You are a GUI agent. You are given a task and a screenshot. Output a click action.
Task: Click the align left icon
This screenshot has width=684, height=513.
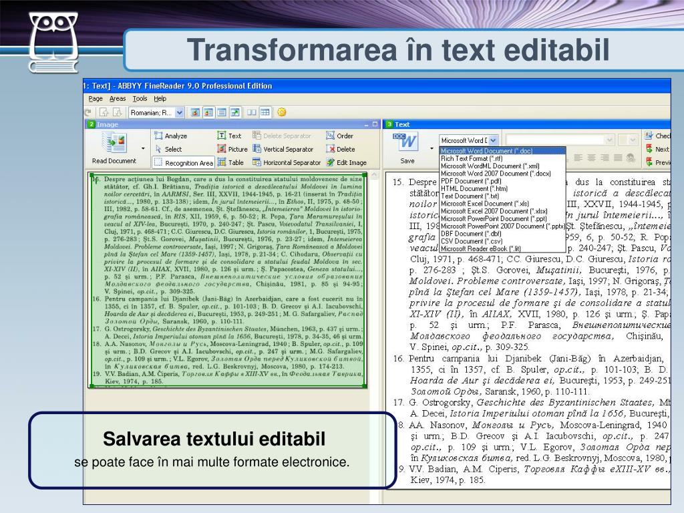[x=578, y=158]
